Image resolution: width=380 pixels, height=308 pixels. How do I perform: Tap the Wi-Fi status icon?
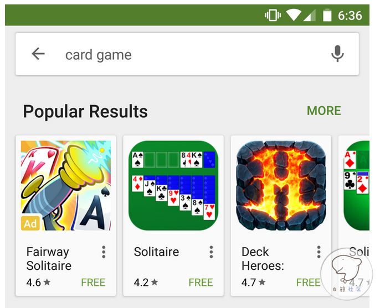coord(294,15)
